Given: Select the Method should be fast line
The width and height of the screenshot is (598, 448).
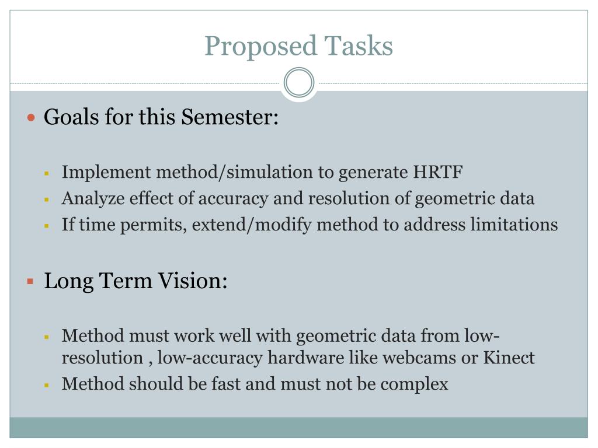Looking at the screenshot, I should click(255, 384).
